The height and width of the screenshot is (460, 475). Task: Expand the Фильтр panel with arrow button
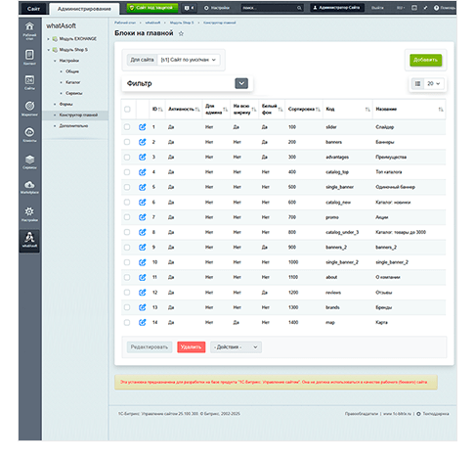(241, 83)
